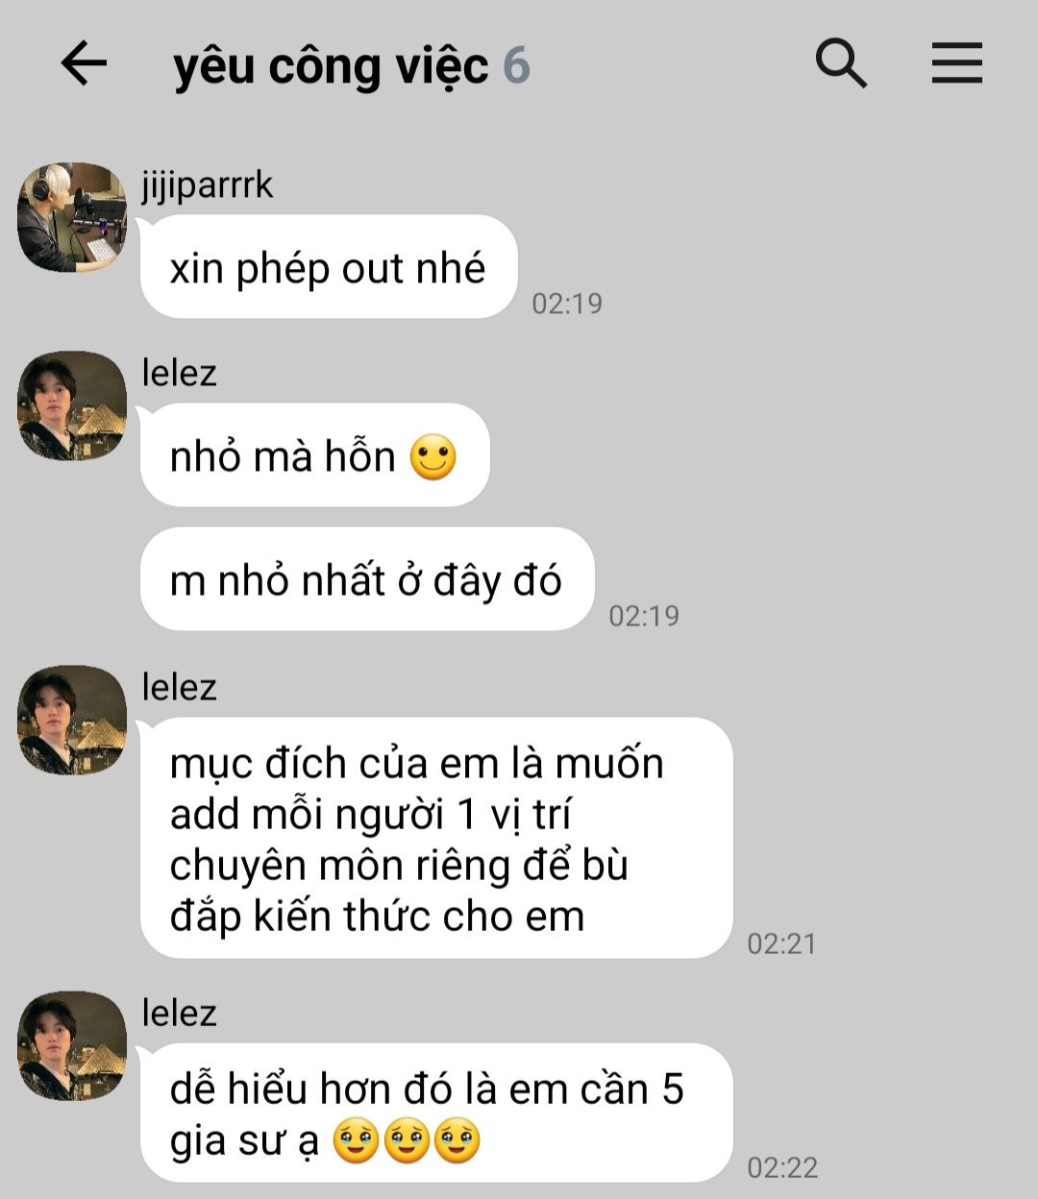
Task: Open search with the magnifier icon
Action: tap(841, 63)
